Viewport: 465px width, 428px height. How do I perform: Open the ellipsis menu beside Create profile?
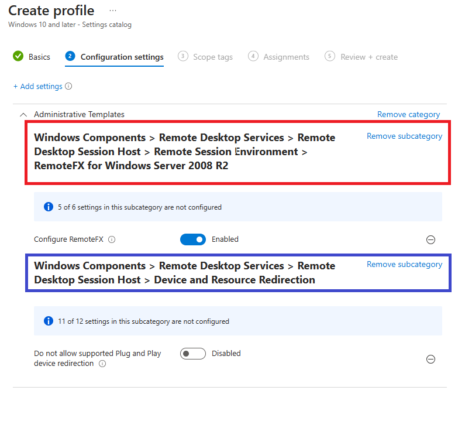click(x=113, y=11)
